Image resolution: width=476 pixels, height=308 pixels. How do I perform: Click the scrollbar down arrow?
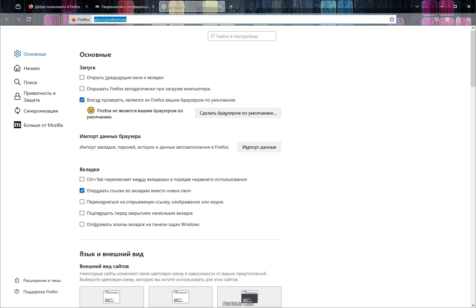point(473,305)
